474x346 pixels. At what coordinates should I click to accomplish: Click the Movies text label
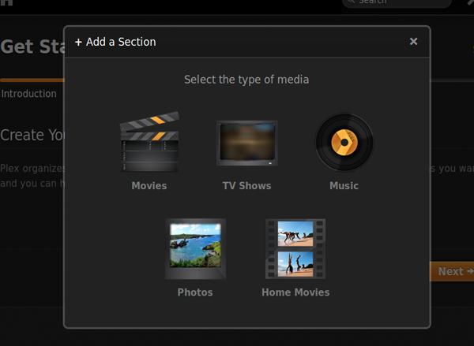[x=149, y=186]
